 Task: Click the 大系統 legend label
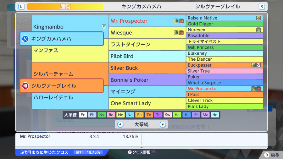point(70,115)
